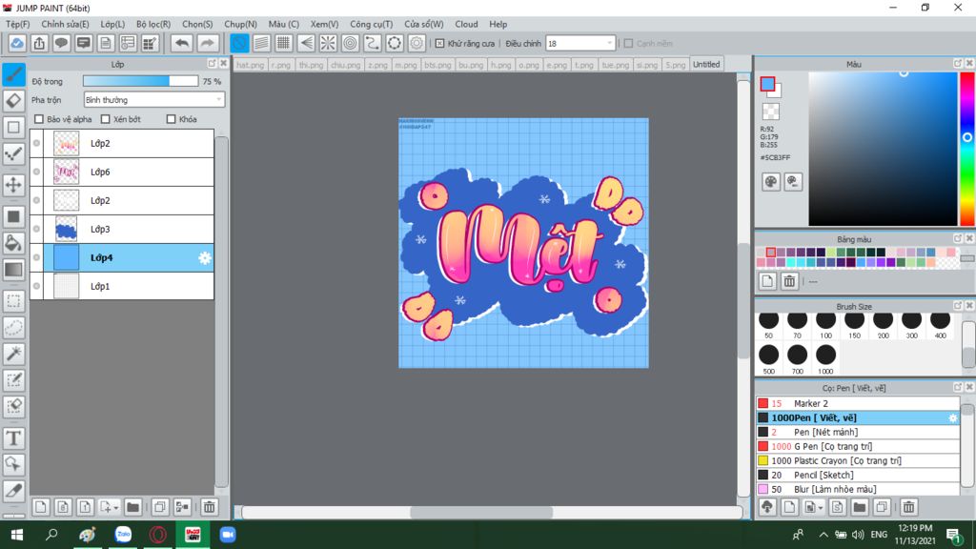Open Tệp(F) menu
Image resolution: width=976 pixels, height=549 pixels.
coord(18,24)
